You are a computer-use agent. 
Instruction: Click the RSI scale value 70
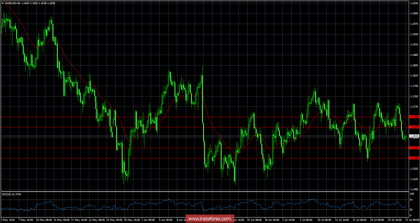[x=411, y=200]
